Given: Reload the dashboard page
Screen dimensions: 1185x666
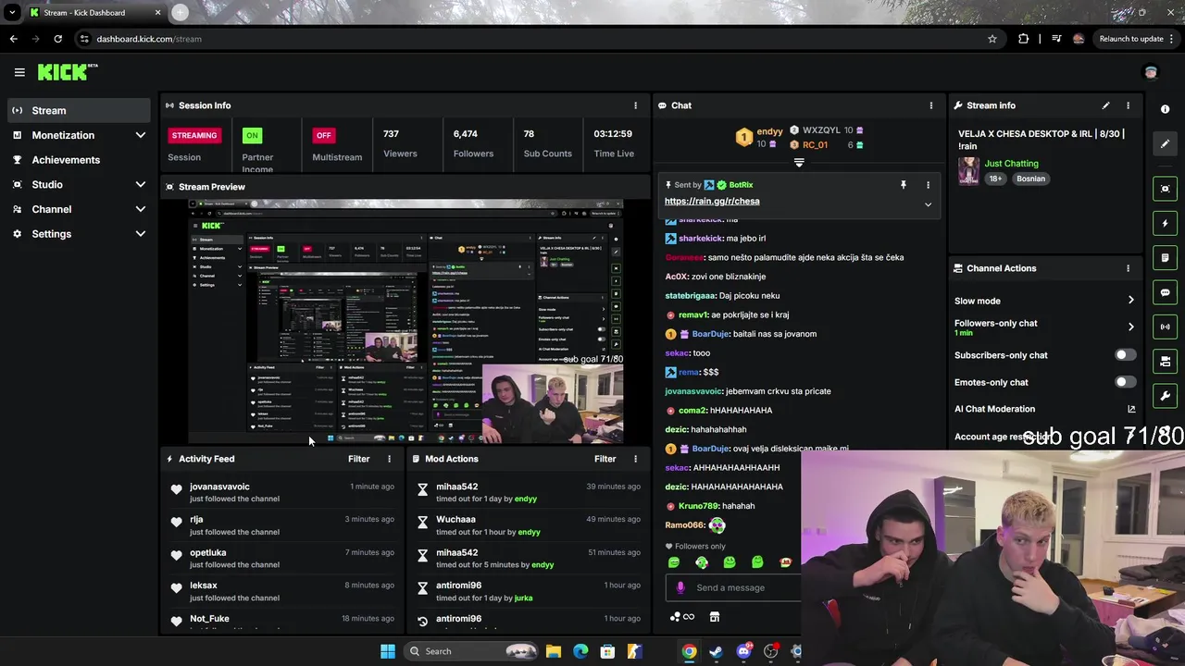Looking at the screenshot, I should click(x=57, y=39).
